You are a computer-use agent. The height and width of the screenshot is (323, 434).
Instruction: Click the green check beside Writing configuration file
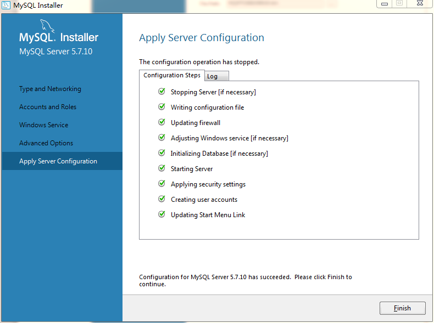162,107
